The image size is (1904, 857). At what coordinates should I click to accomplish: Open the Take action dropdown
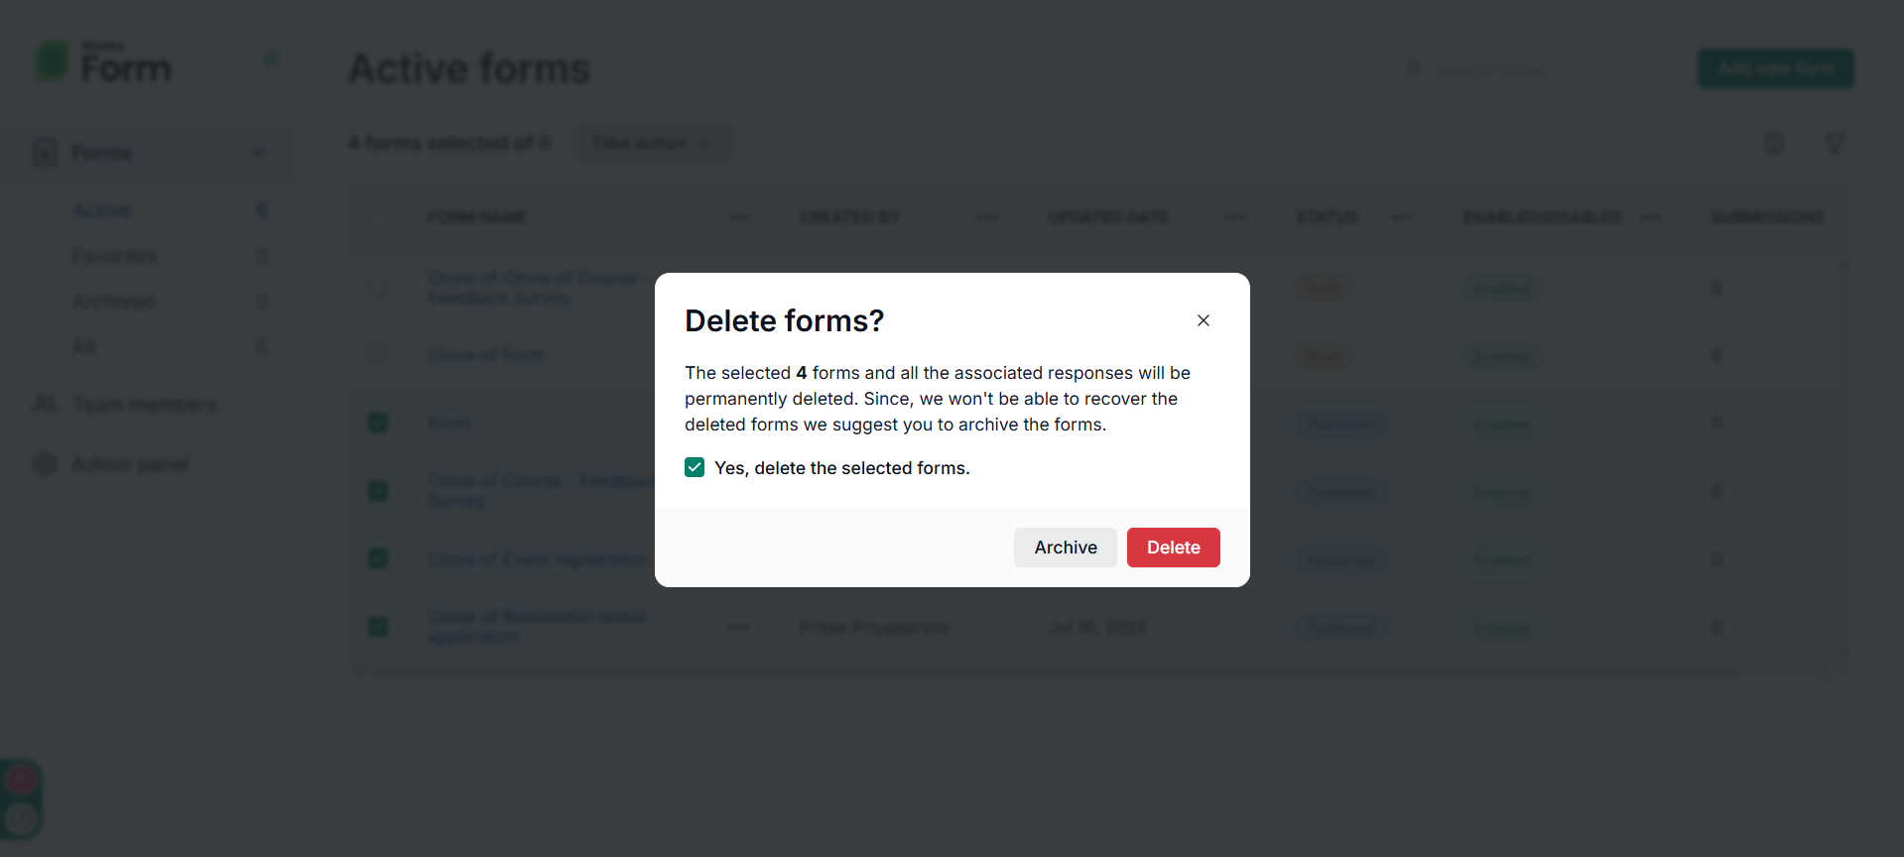[x=653, y=143]
